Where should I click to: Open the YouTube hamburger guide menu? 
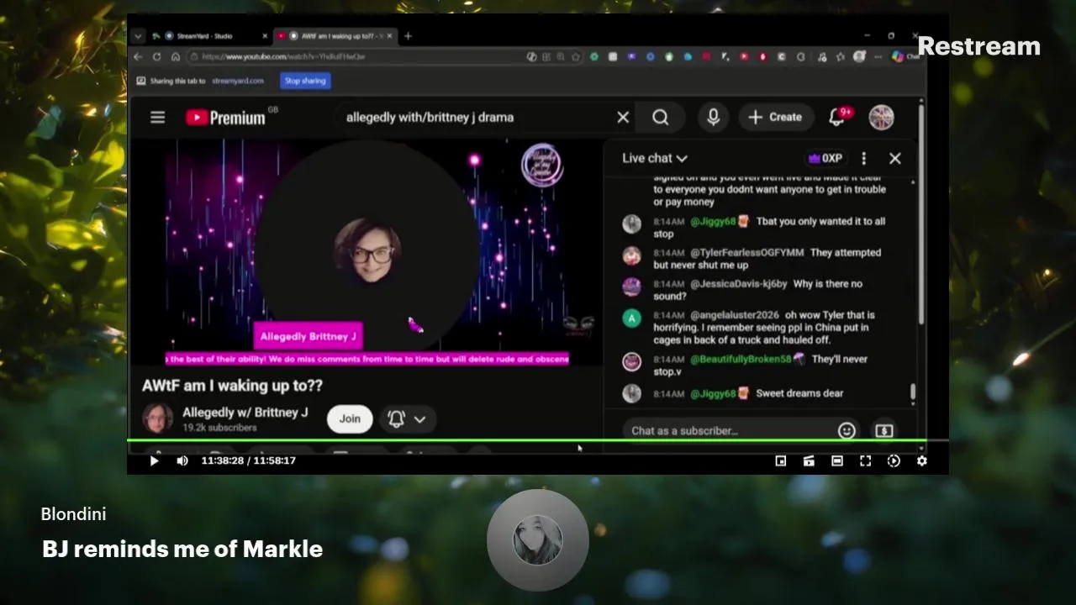click(x=157, y=118)
